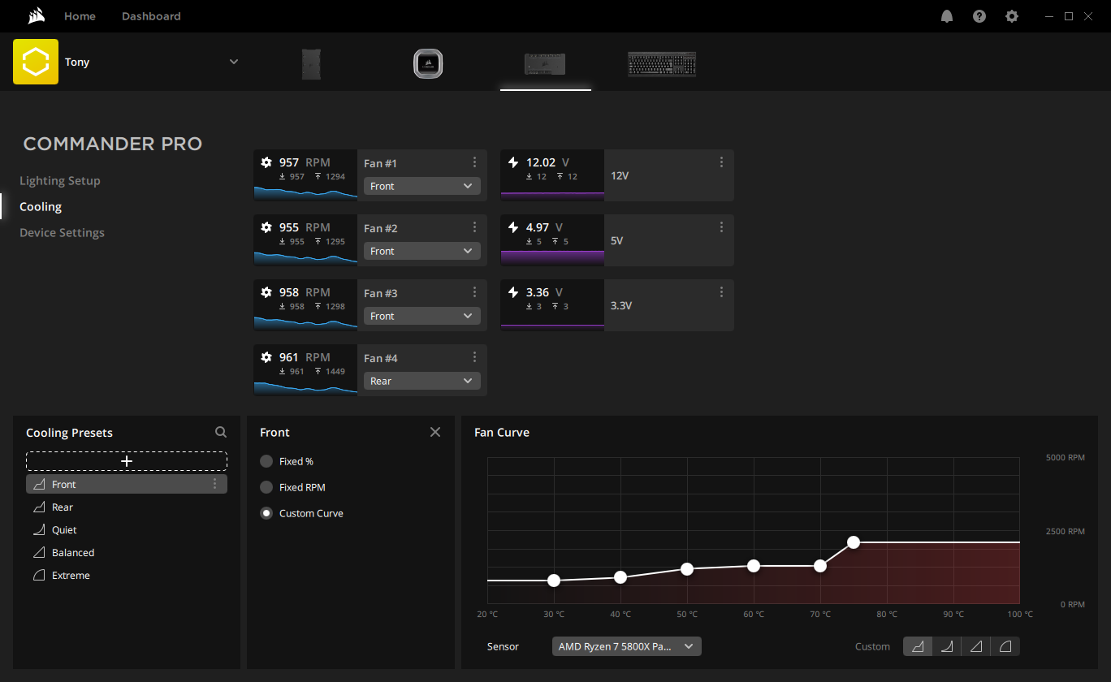This screenshot has width=1111, height=682.
Task: Click the fan icon beside 955 RPM
Action: [x=266, y=227]
